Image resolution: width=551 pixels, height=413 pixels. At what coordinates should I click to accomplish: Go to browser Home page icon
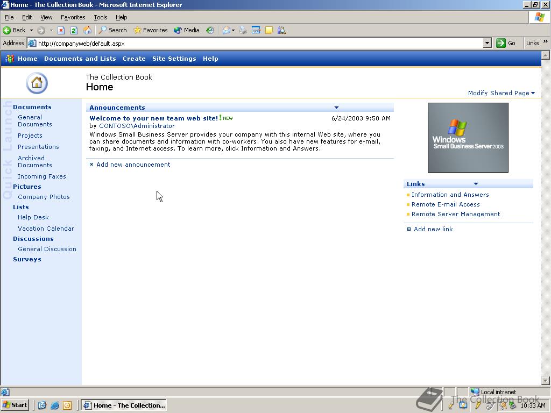point(87,30)
